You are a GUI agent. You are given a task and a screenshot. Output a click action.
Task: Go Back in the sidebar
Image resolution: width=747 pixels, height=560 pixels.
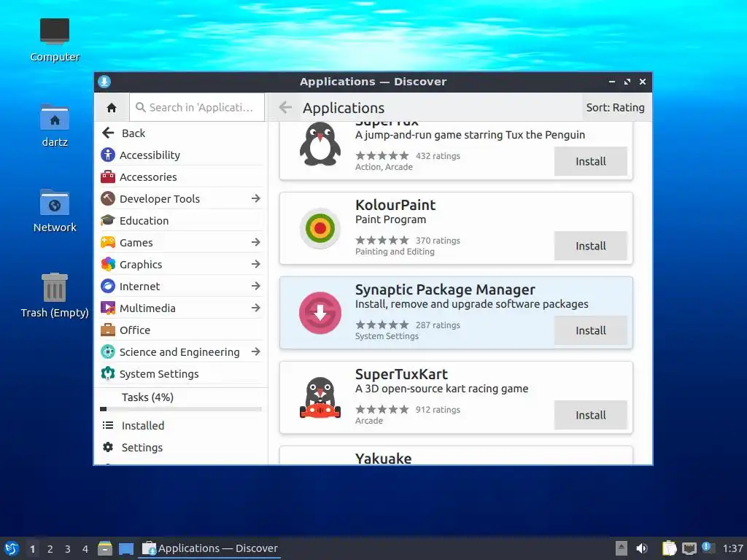(181, 133)
